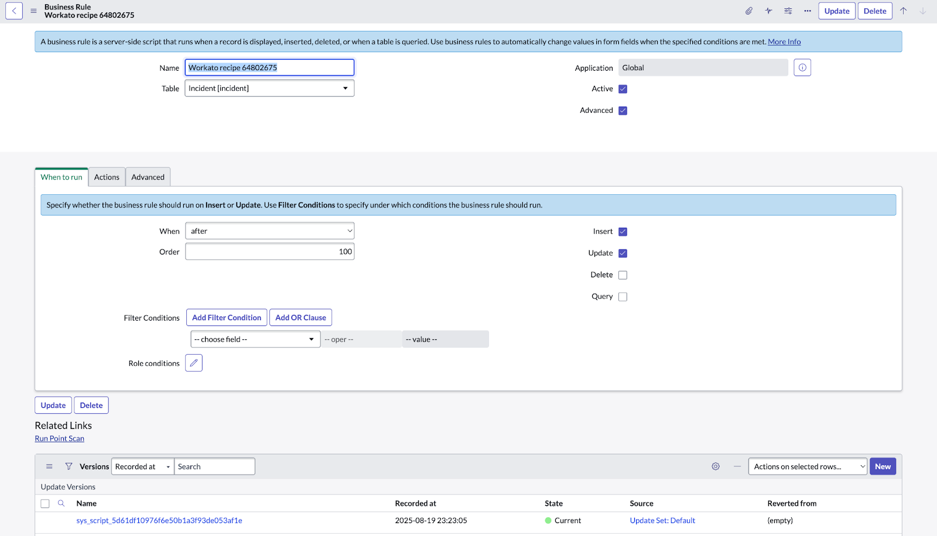The image size is (937, 536).
Task: Click the bottom Update button
Action: (x=53, y=406)
